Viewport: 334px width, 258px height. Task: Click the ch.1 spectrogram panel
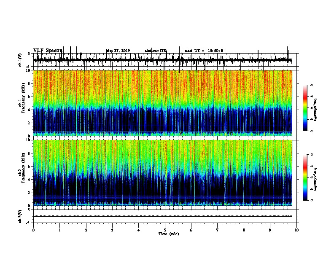(x=163, y=103)
